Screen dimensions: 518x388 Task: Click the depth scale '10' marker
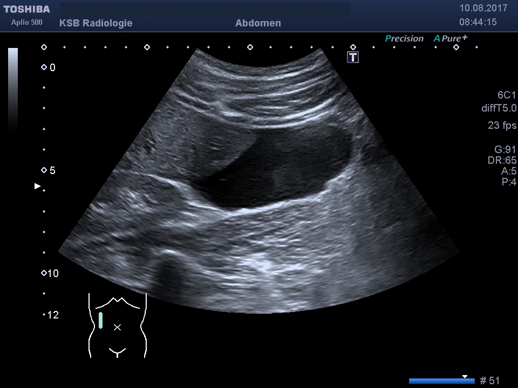click(50, 274)
